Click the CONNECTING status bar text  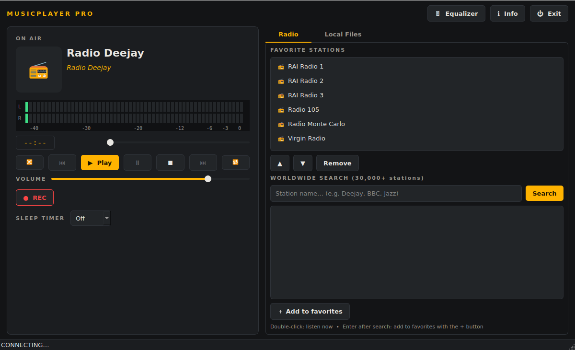[x=25, y=345]
